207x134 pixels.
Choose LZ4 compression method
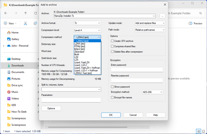pyautogui.click(x=87, y=57)
